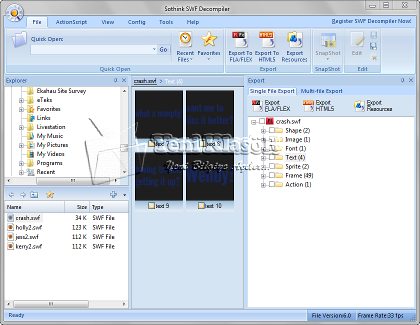Open the Quick Open dropdown arrow
Image resolution: width=420 pixels, height=325 pixels.
[x=154, y=49]
